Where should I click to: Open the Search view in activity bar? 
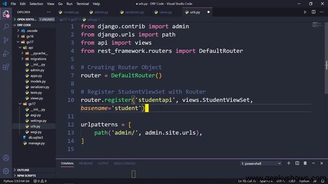click(x=6, y=27)
